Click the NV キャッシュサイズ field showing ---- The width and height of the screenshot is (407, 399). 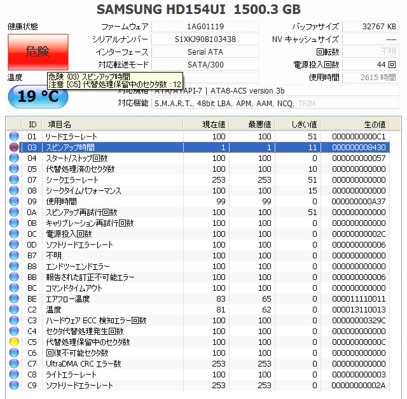click(371, 39)
